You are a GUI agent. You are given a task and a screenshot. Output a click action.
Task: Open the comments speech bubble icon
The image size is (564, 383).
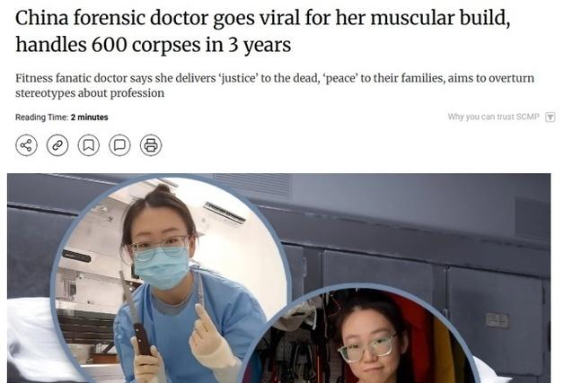click(x=119, y=145)
